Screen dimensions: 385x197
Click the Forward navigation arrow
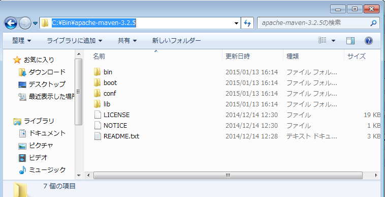25,23
